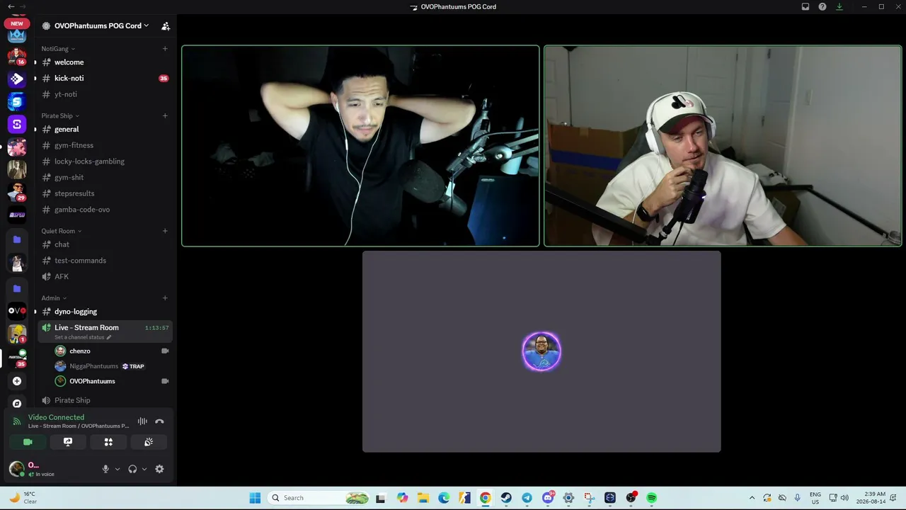This screenshot has width=906, height=510.
Task: Open Telegram from the taskbar
Action: 527,498
